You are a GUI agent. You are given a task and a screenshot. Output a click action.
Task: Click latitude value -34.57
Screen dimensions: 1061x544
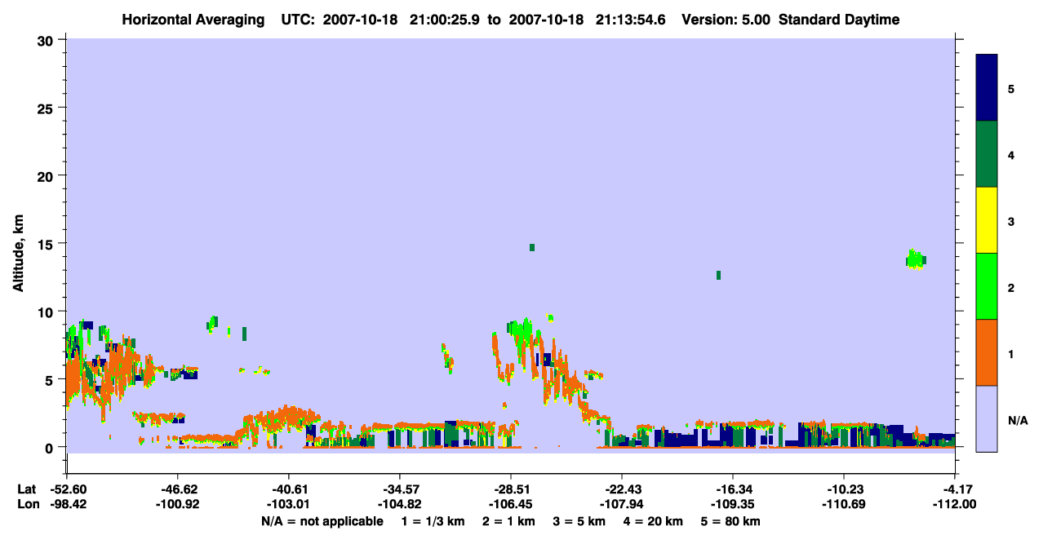[400, 489]
